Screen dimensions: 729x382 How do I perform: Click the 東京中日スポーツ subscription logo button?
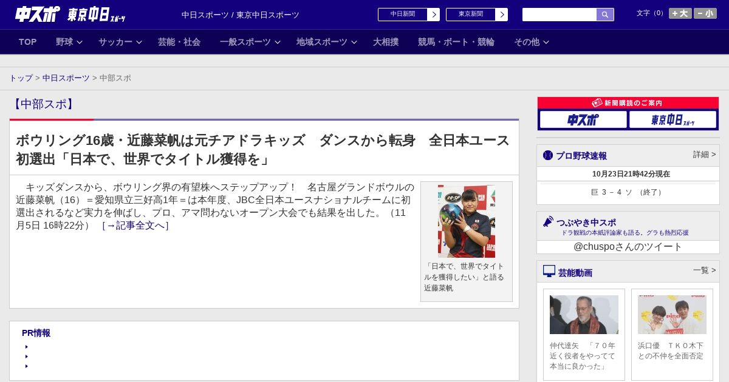673,119
